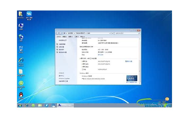Expand the arrow before Control Panel breadcrumb
The height and width of the screenshot is (118, 189).
pos(66,33)
